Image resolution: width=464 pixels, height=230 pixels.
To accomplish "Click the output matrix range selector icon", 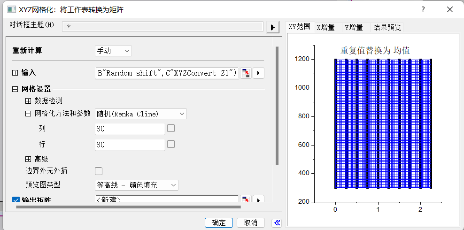I will point(246,200).
